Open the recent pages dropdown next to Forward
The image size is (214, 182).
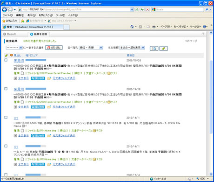[15, 10]
